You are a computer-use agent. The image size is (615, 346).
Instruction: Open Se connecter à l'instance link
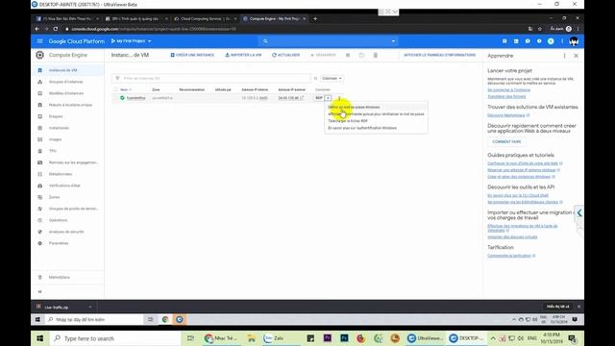coord(508,90)
